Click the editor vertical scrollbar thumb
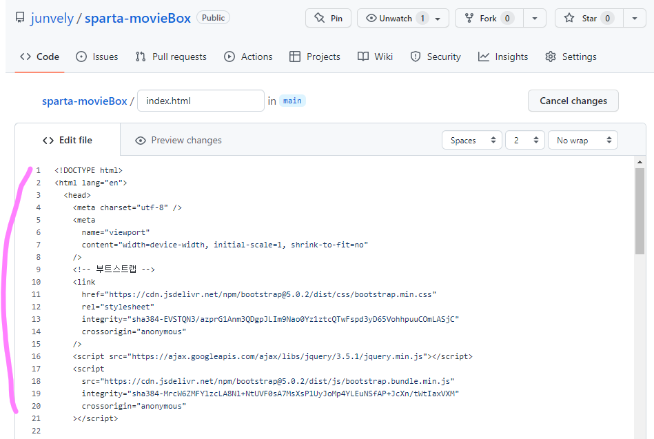Screen dimensions: 654x439 [640, 211]
